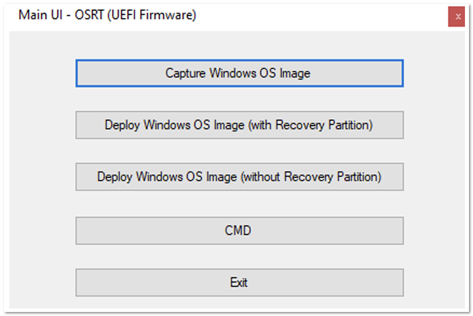Pick the without Recovery Partition deploy option
Image resolution: width=473 pixels, height=316 pixels.
click(239, 177)
